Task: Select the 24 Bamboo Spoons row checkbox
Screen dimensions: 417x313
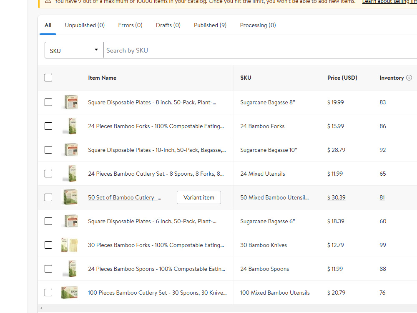Action: click(48, 269)
